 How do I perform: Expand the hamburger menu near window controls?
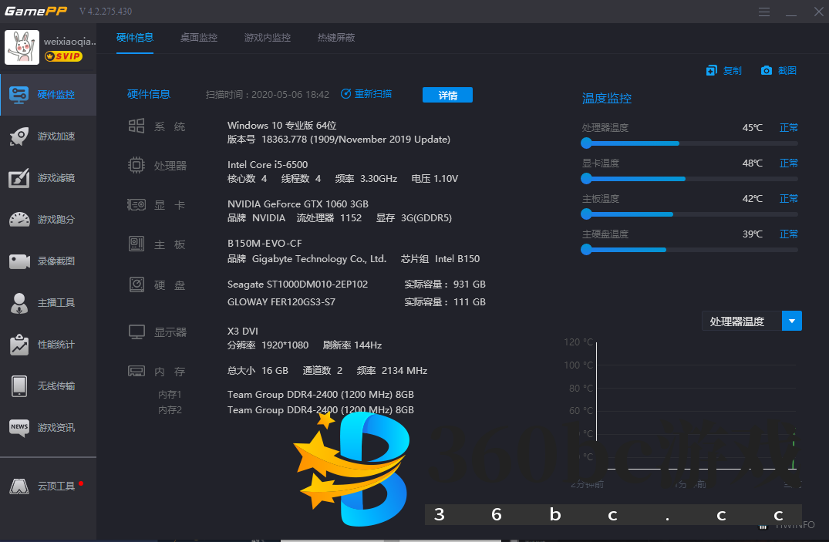764,12
